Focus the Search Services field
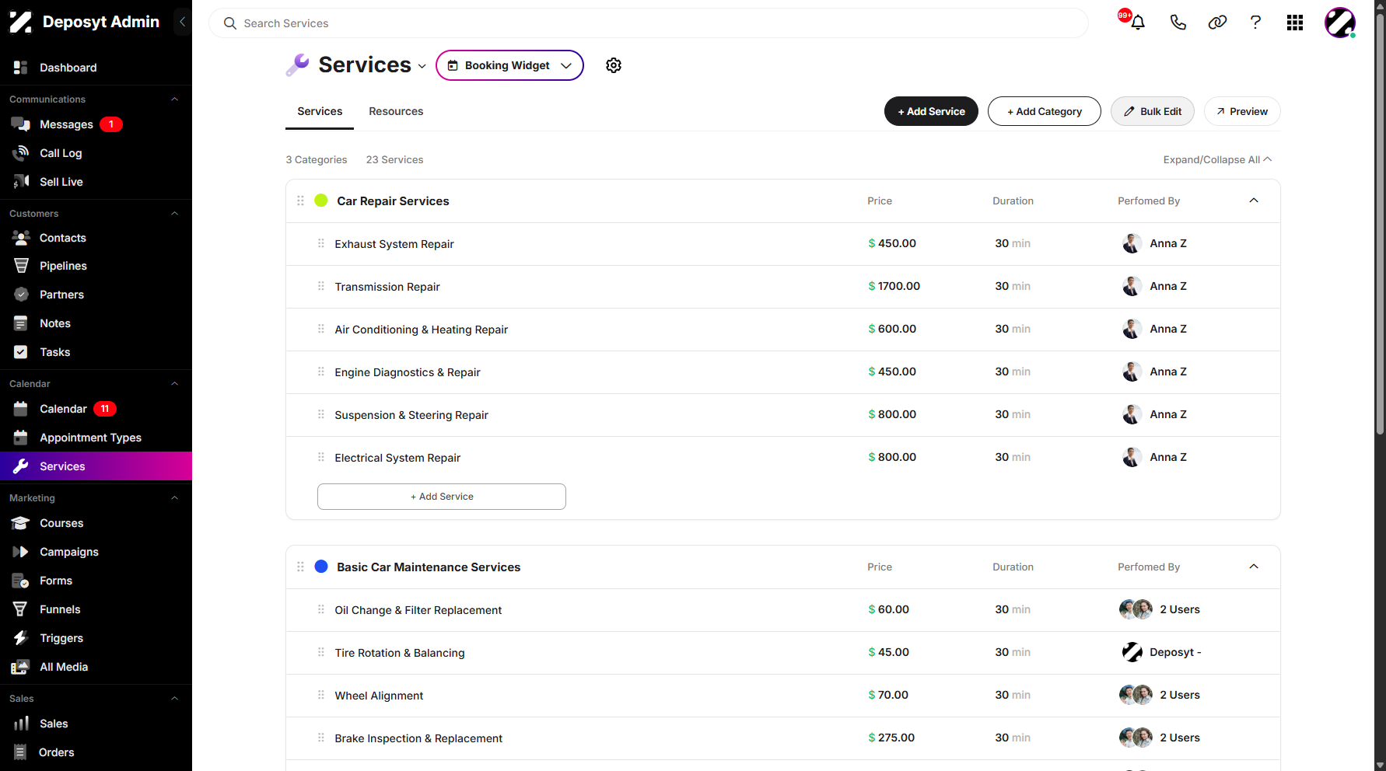This screenshot has height=771, width=1386. pos(649,23)
